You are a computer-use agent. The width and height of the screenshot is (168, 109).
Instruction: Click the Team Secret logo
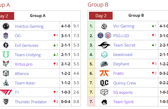pos(104,45)
